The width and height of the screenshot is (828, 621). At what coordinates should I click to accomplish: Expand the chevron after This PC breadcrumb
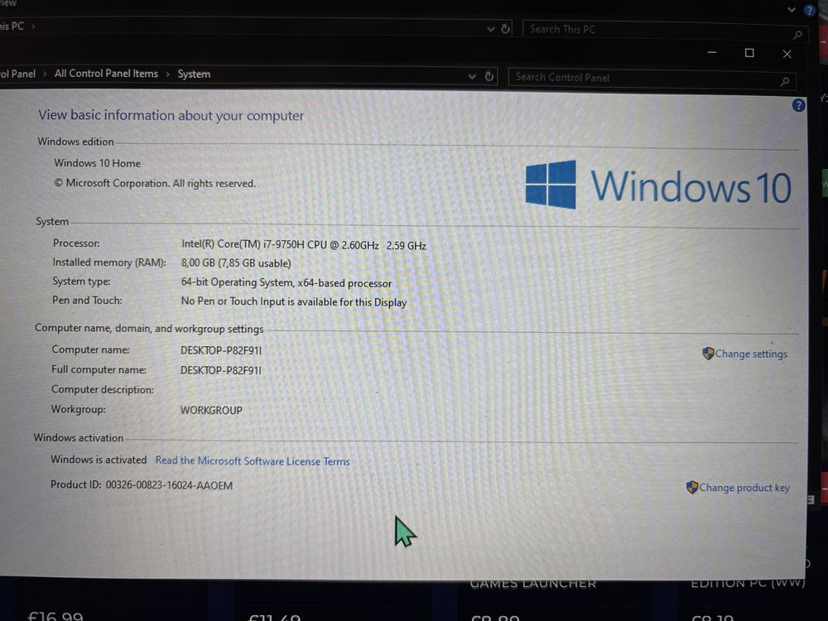coord(33,26)
